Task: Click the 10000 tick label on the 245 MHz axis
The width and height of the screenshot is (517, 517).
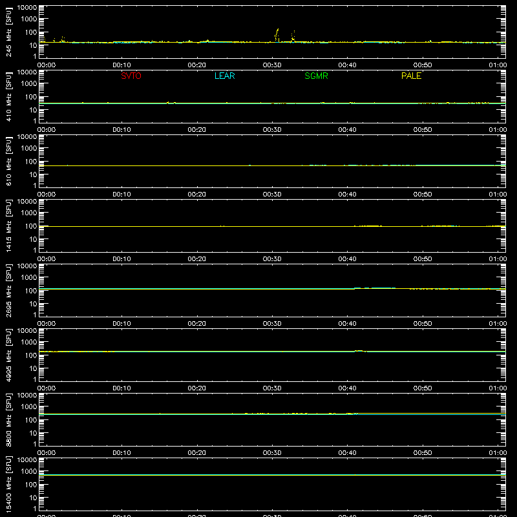Action: [x=27, y=8]
